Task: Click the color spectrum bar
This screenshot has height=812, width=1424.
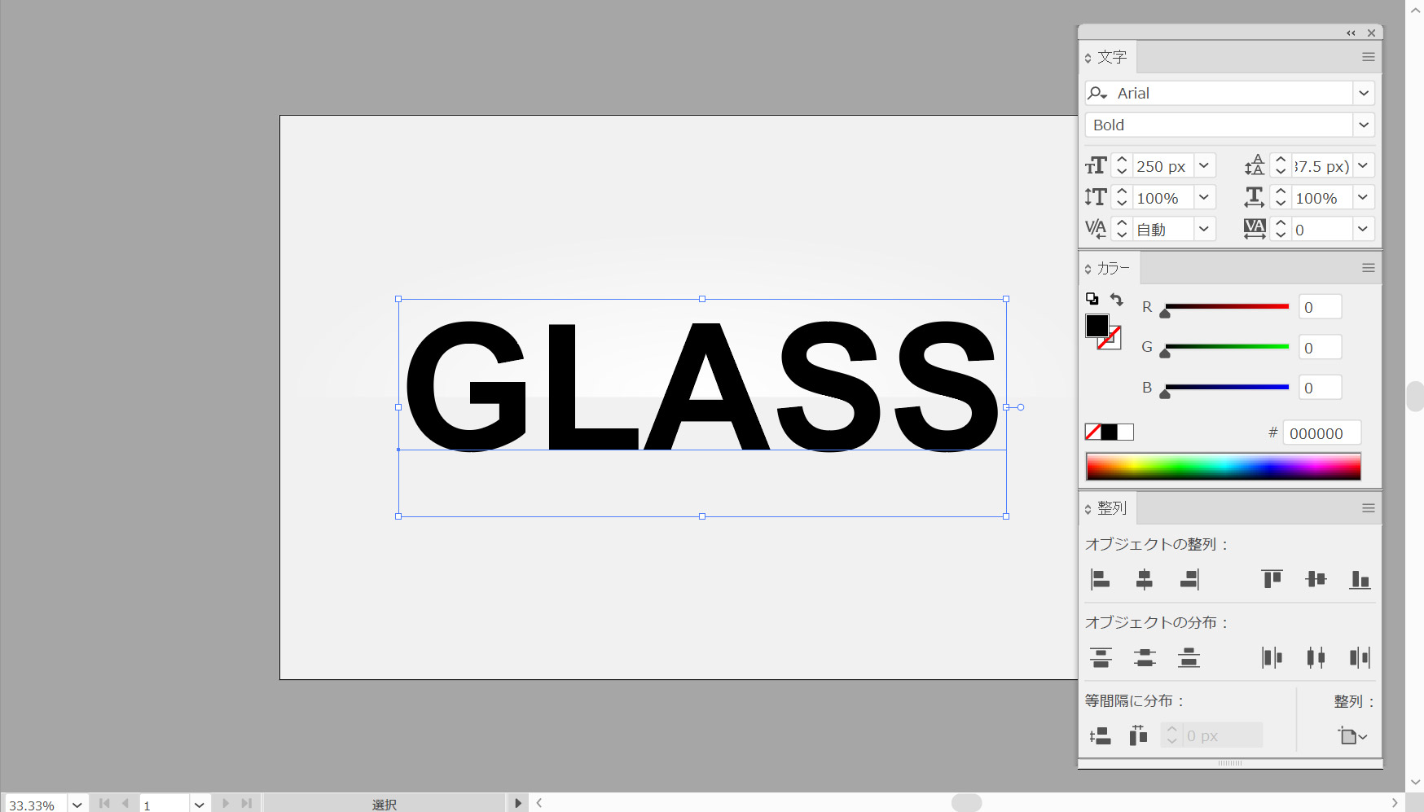Action: point(1223,467)
